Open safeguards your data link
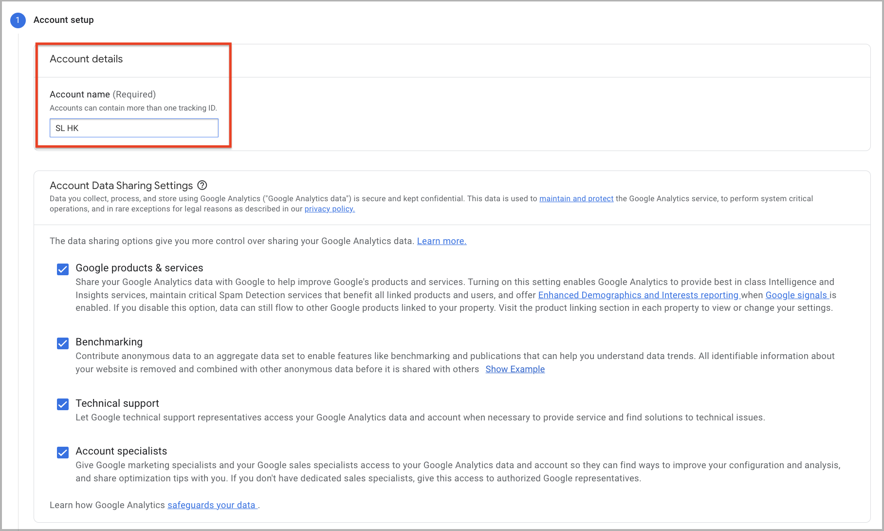 point(212,505)
